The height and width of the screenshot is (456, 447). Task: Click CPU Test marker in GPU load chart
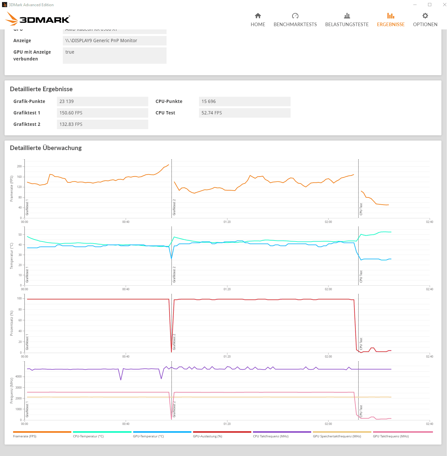pos(361,344)
